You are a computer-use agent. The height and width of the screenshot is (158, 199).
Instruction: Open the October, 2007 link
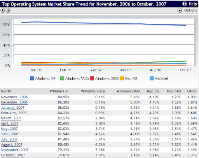pyautogui.click(x=13, y=155)
